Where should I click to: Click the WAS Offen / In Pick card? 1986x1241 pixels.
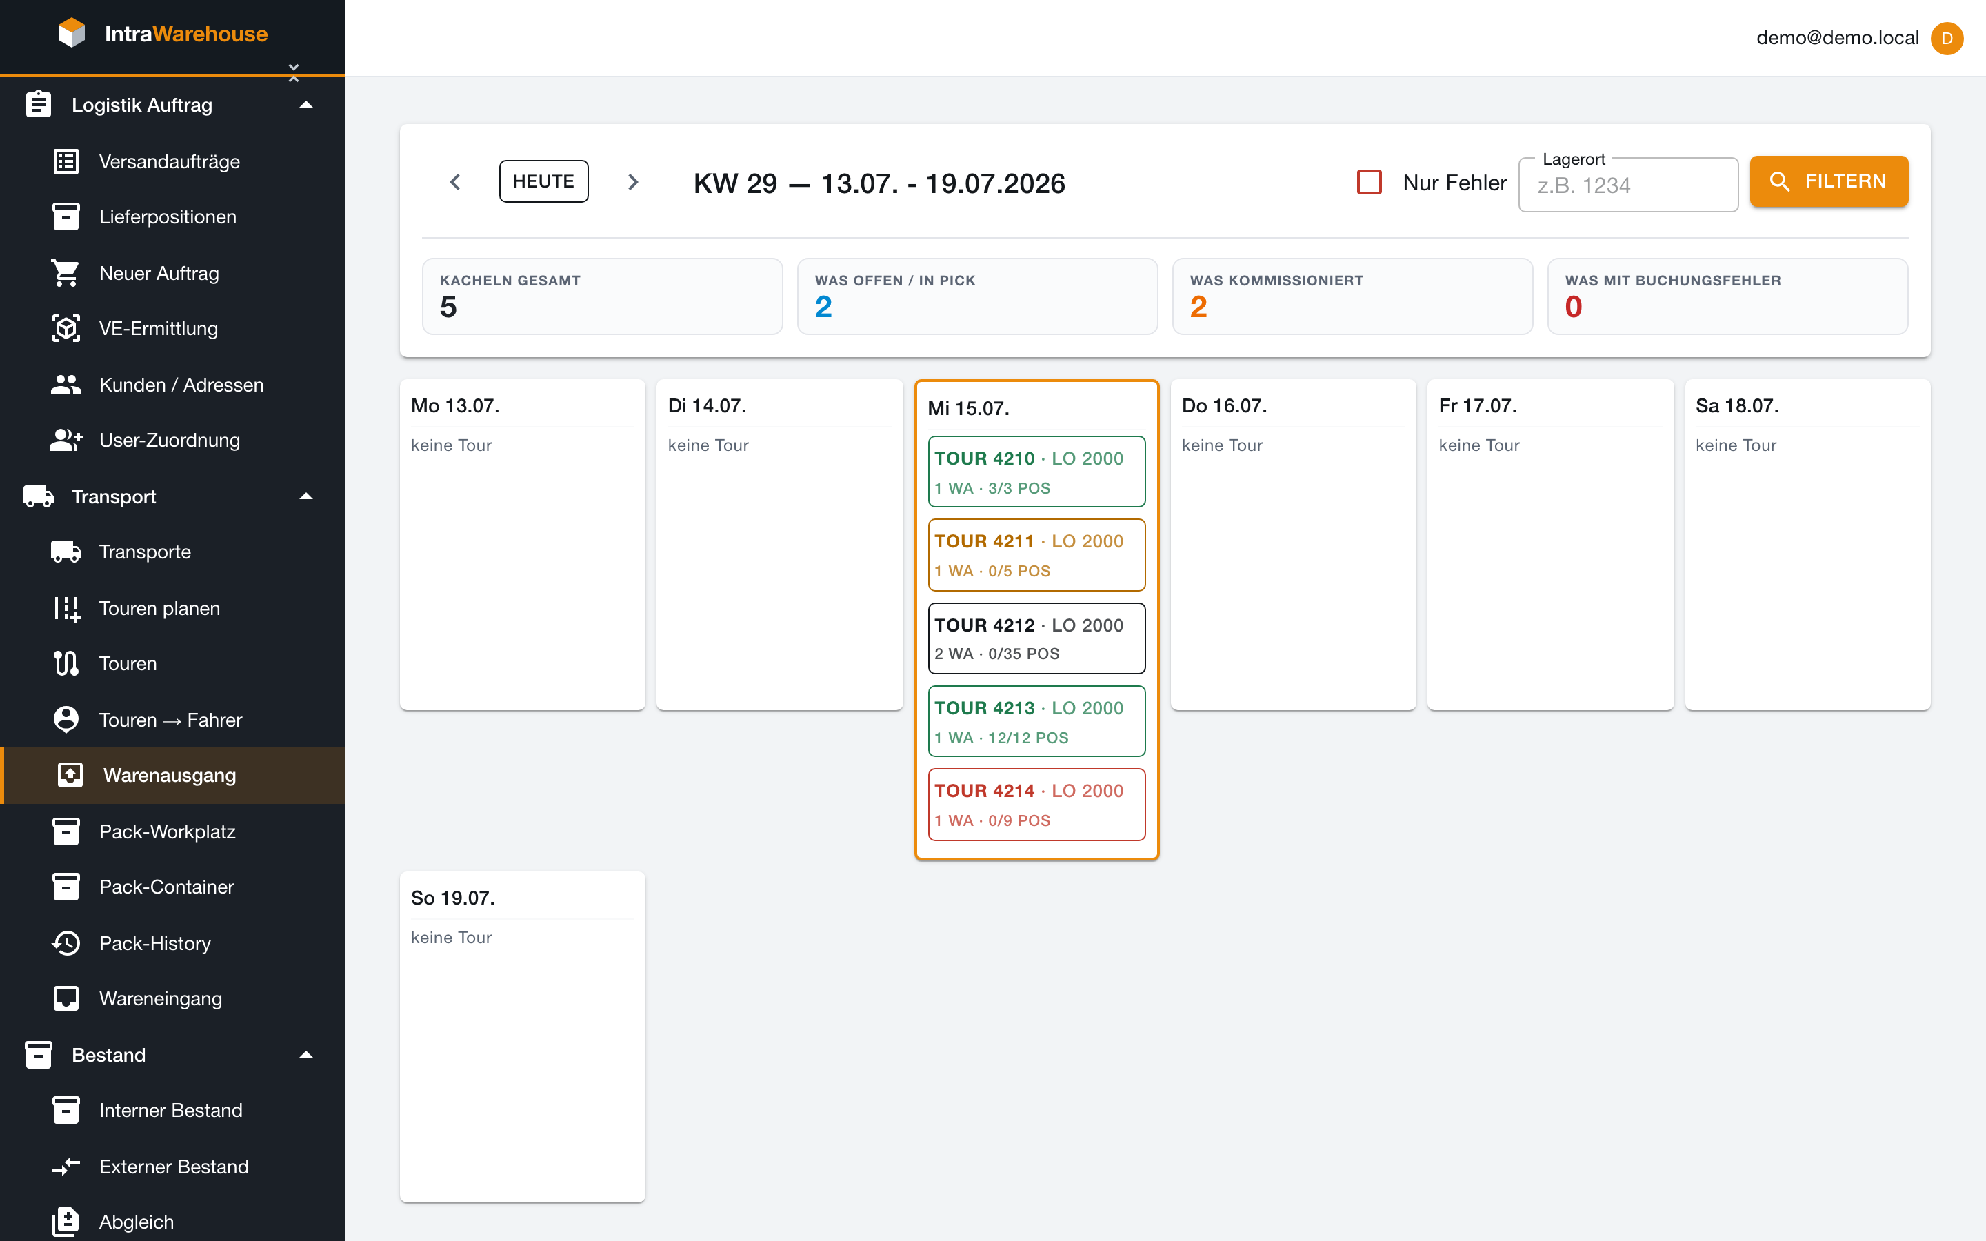click(977, 296)
